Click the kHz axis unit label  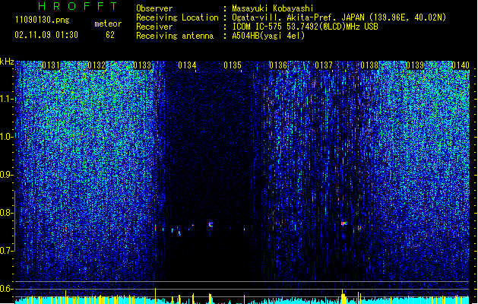[7, 62]
